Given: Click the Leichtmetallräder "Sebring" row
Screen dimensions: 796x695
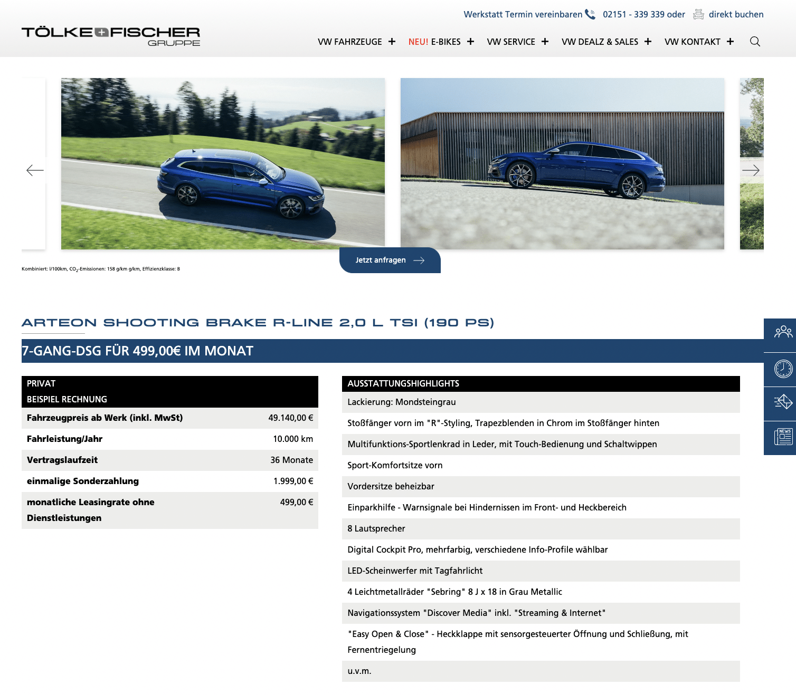Looking at the screenshot, I should (541, 592).
